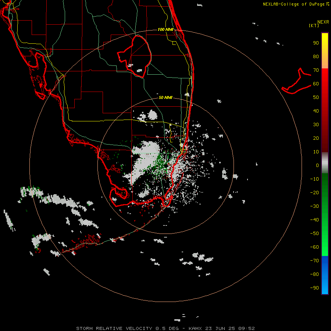The height and width of the screenshot is (331, 331).
Task: Click the Storm Relative Velocity product caption
Action: 165,328
